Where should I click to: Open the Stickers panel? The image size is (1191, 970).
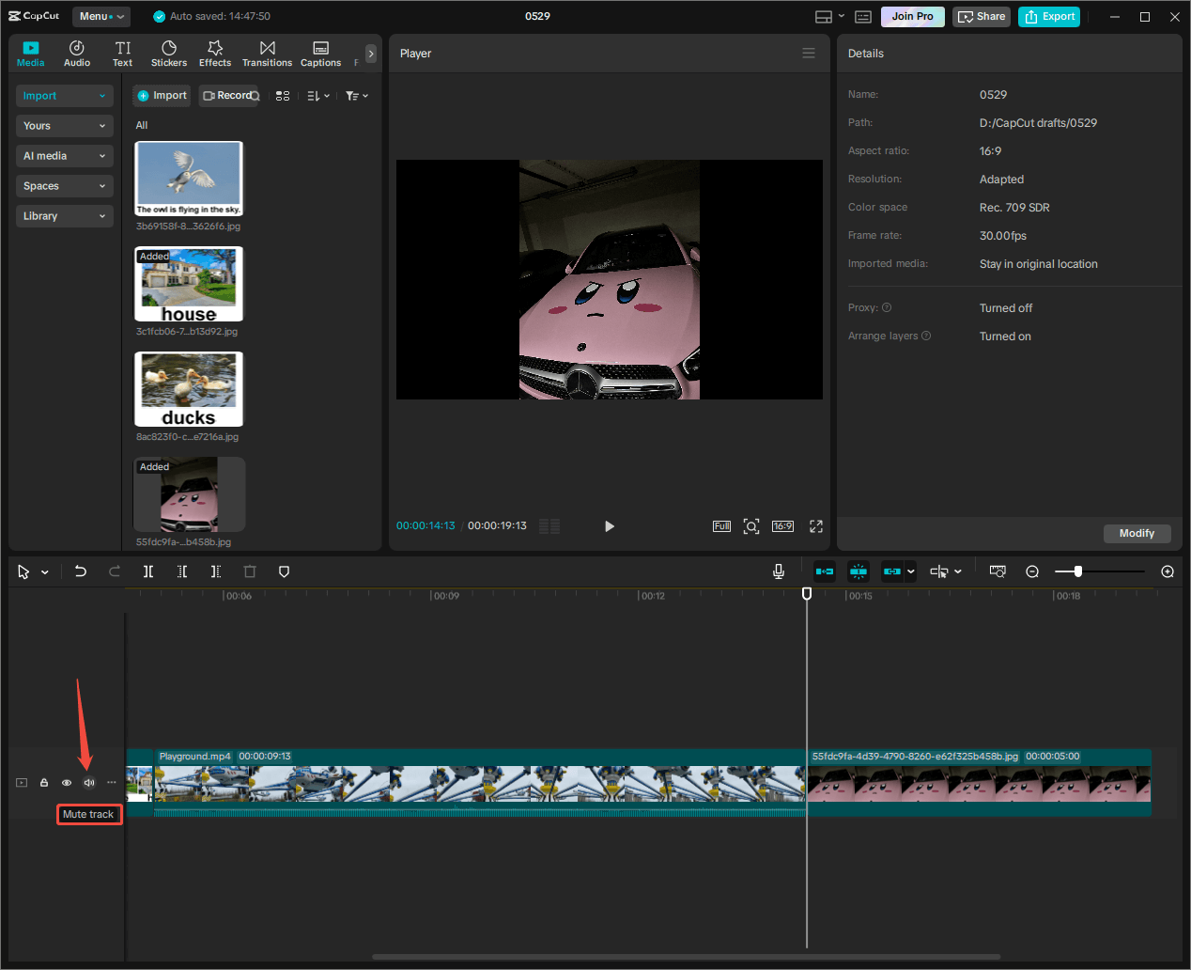pos(169,53)
